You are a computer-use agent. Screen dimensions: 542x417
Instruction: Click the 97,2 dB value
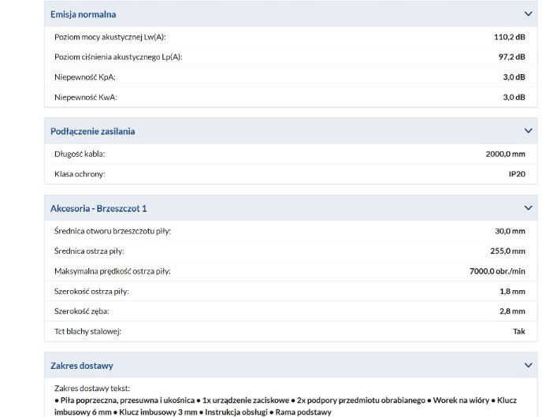pos(511,57)
